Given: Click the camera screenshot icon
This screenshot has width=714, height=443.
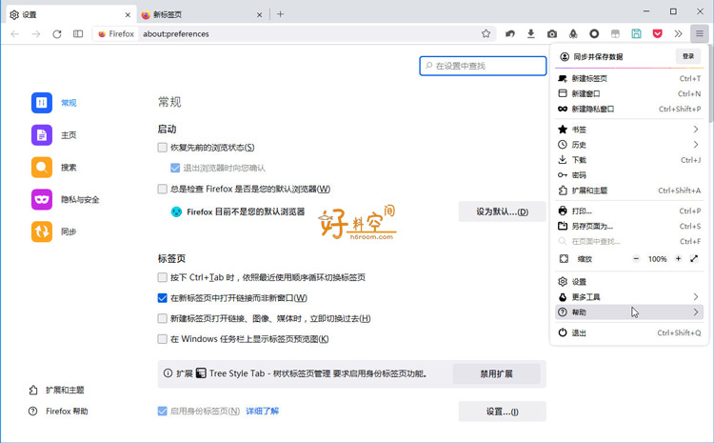Looking at the screenshot, I should (x=552, y=33).
